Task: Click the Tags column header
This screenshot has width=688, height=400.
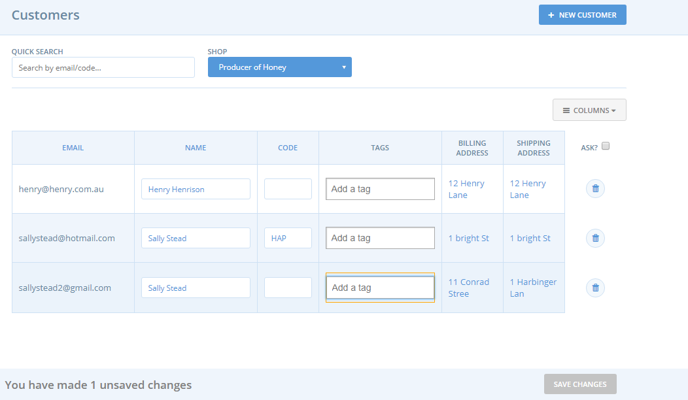Action: [380, 148]
